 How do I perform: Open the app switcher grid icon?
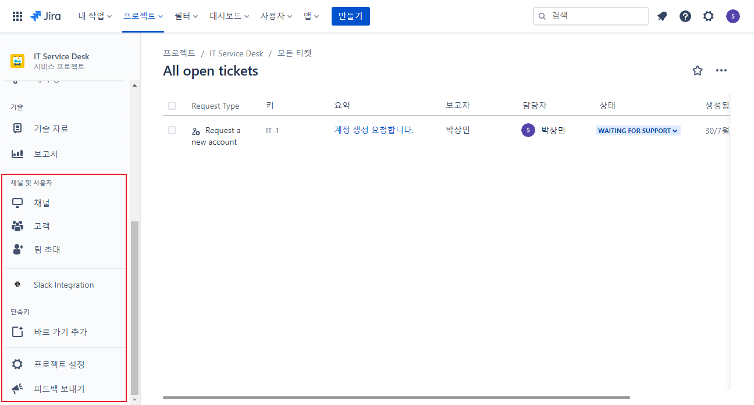pyautogui.click(x=17, y=16)
